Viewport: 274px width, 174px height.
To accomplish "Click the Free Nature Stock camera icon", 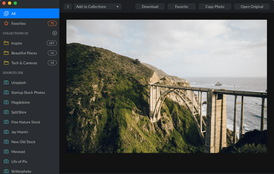I will [6, 122].
